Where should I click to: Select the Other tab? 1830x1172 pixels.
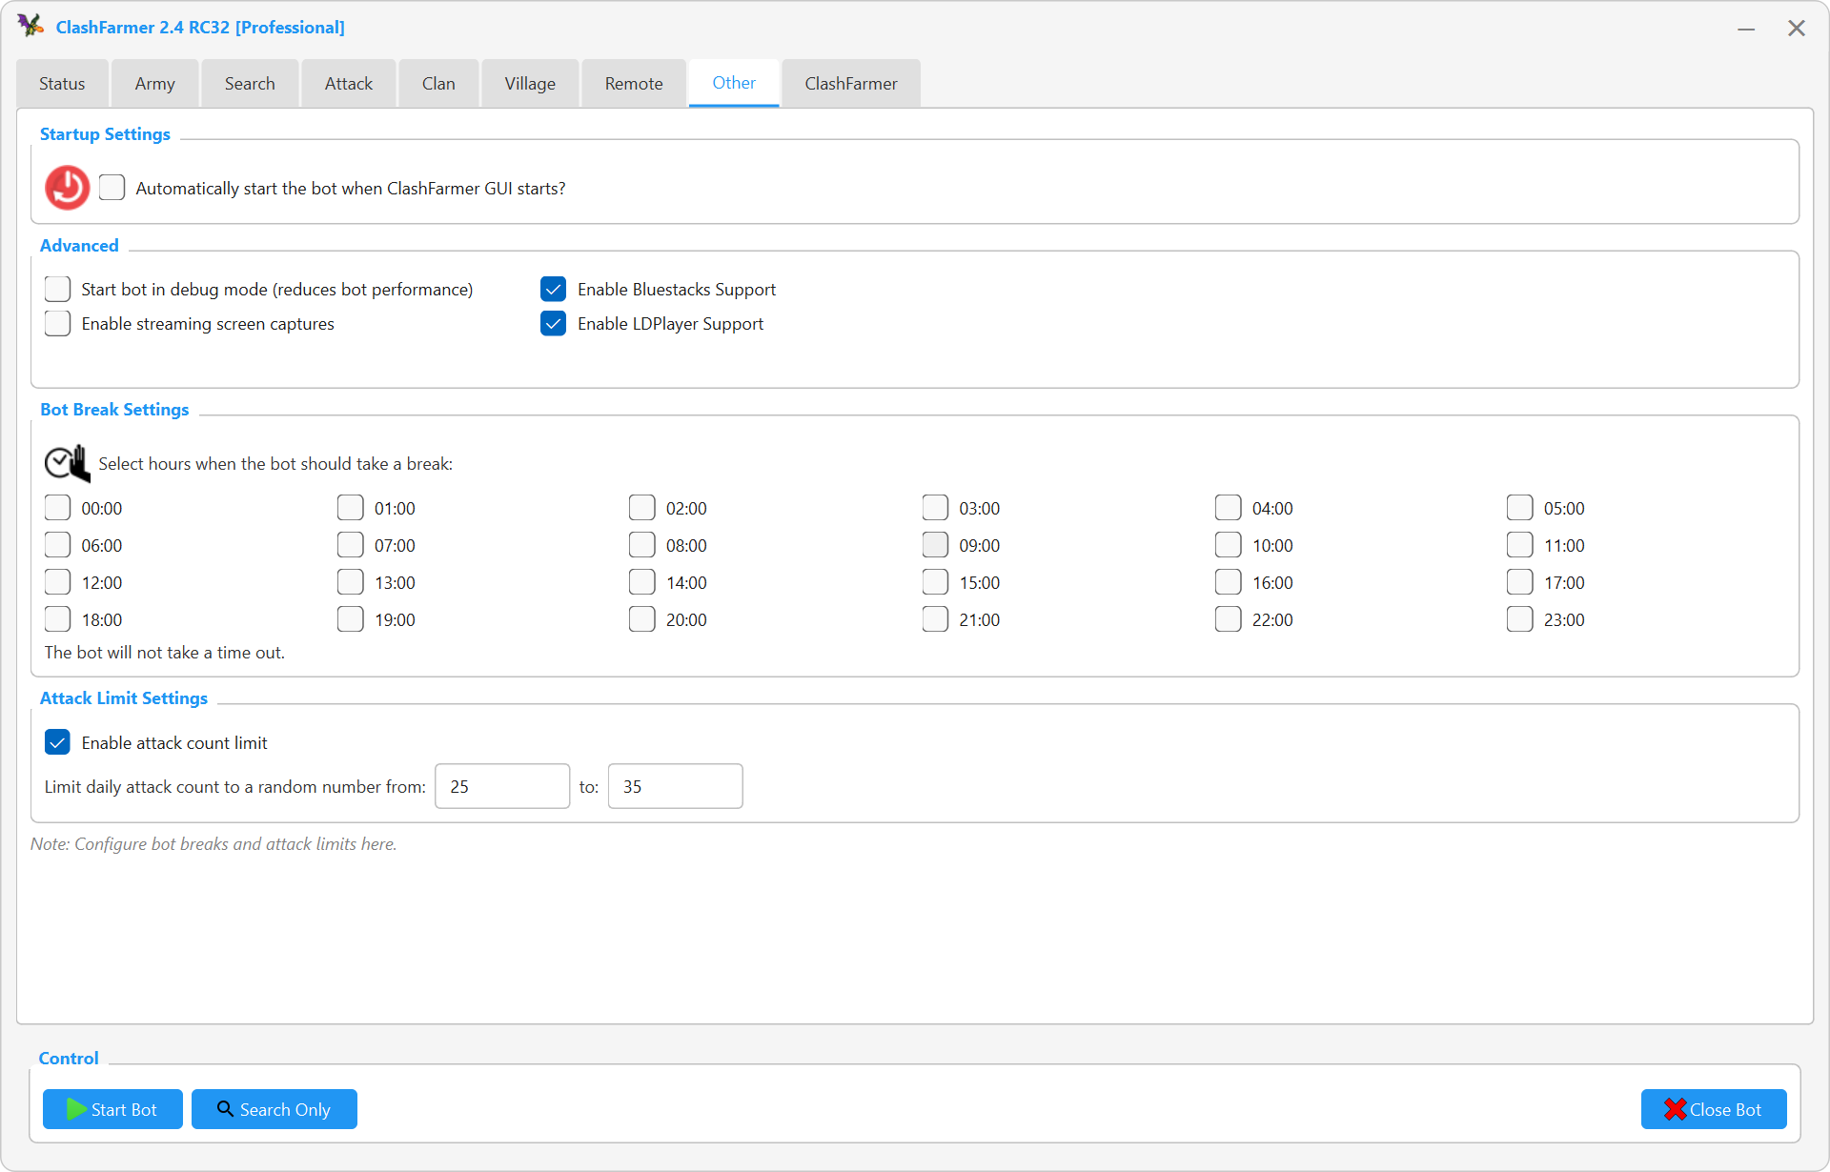734,83
